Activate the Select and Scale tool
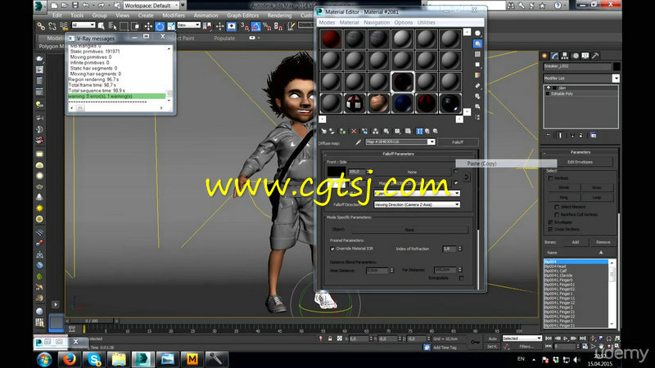Screen dimensions: 655x368 coord(171,27)
